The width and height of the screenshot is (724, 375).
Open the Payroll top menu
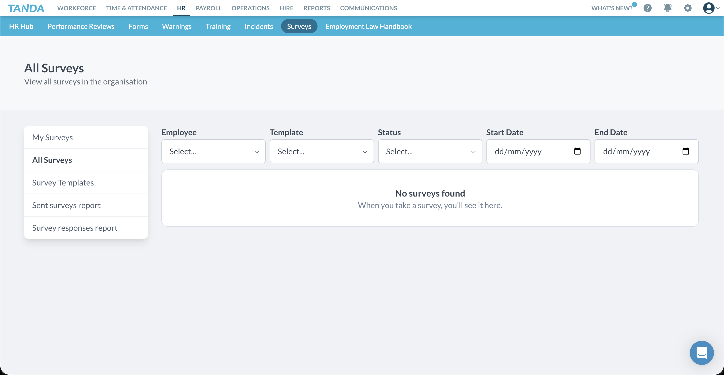(208, 8)
